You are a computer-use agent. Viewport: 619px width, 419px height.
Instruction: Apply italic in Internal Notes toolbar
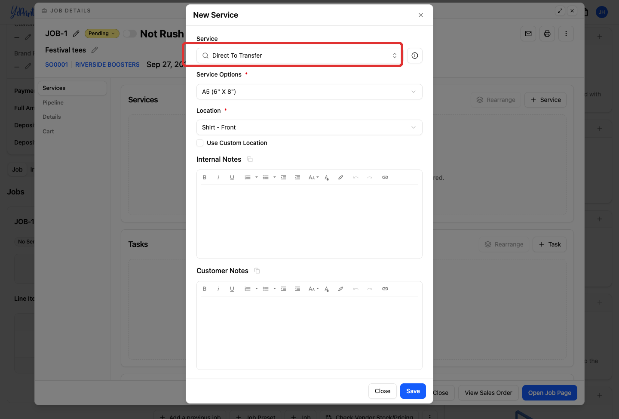pos(218,177)
